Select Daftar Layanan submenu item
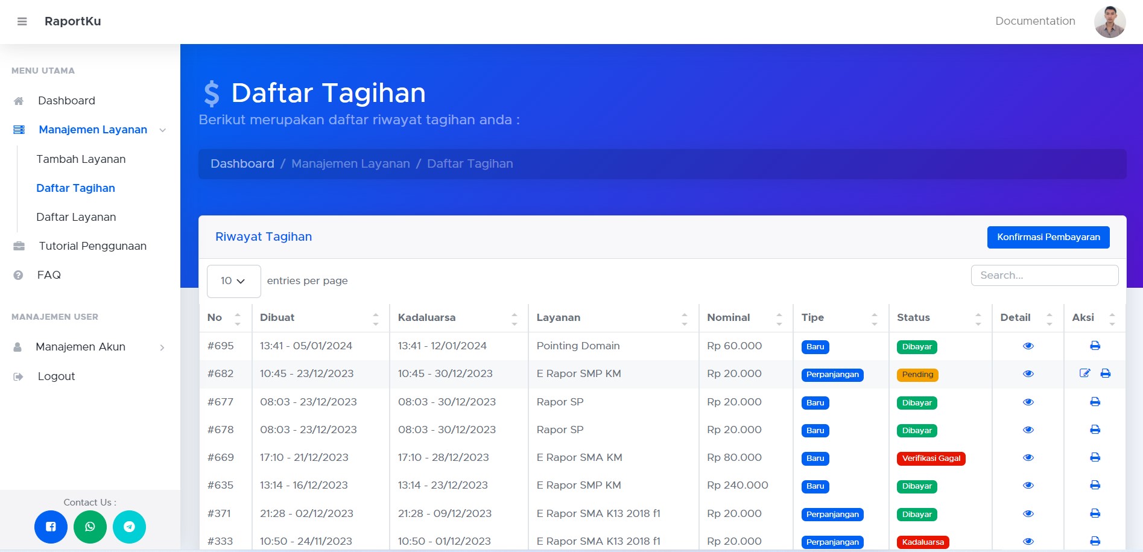The image size is (1143, 552). click(x=76, y=217)
